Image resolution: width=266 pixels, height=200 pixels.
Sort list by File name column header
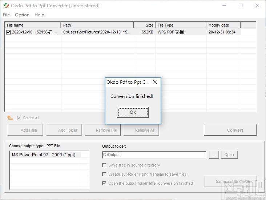[33, 25]
